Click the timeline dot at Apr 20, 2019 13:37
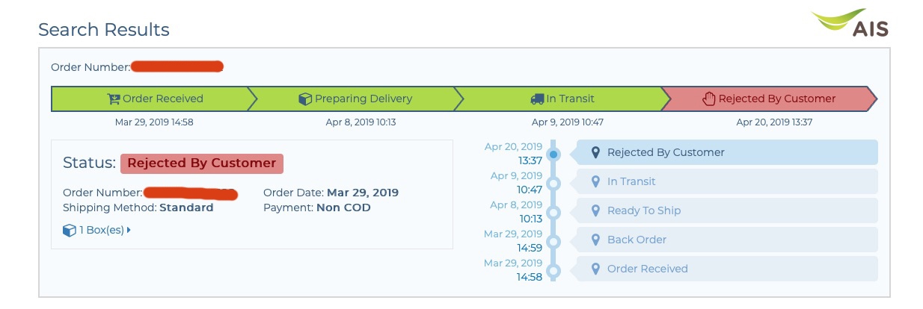Image resolution: width=923 pixels, height=309 pixels. coord(554,154)
